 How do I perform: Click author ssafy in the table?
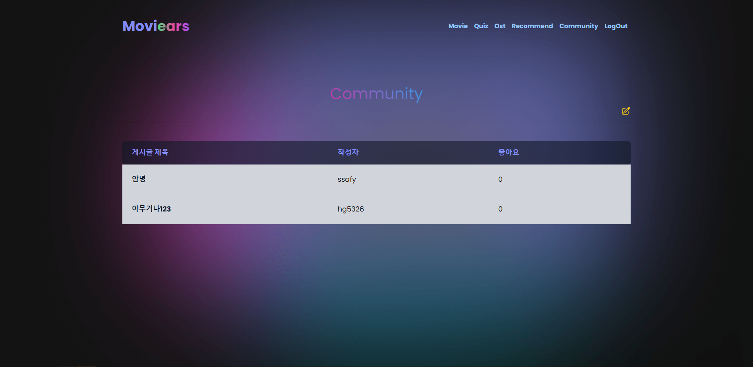point(347,179)
